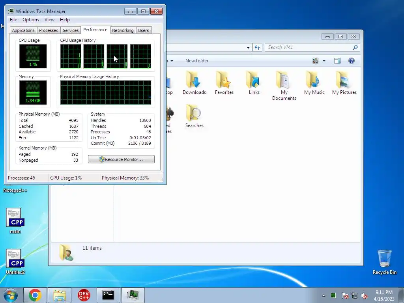
Task: Switch to the Processes tab
Action: pyautogui.click(x=49, y=30)
